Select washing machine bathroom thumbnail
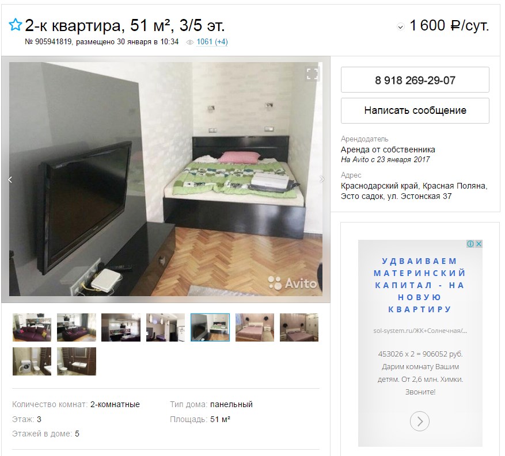Screen dimensions: 505x456 click(32, 361)
